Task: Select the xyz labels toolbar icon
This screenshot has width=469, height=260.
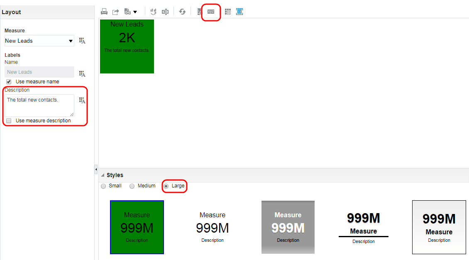Action: pos(211,11)
